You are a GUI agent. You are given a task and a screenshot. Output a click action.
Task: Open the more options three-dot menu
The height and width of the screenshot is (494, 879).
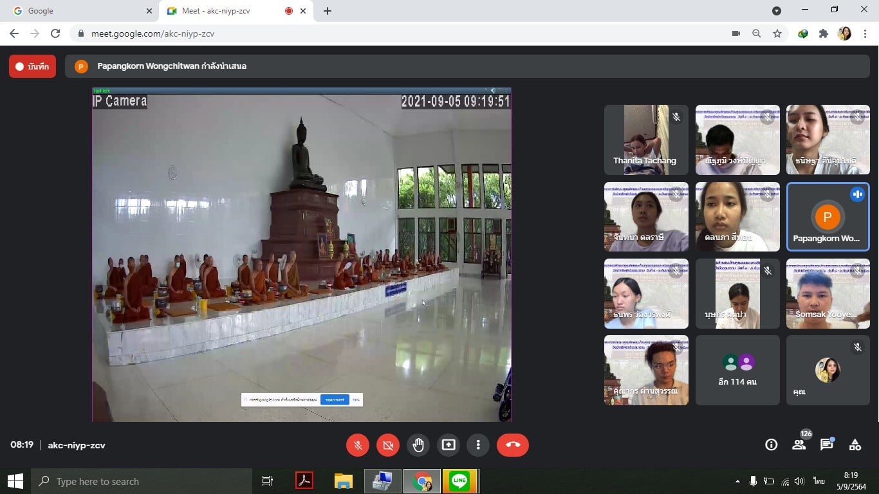(478, 444)
